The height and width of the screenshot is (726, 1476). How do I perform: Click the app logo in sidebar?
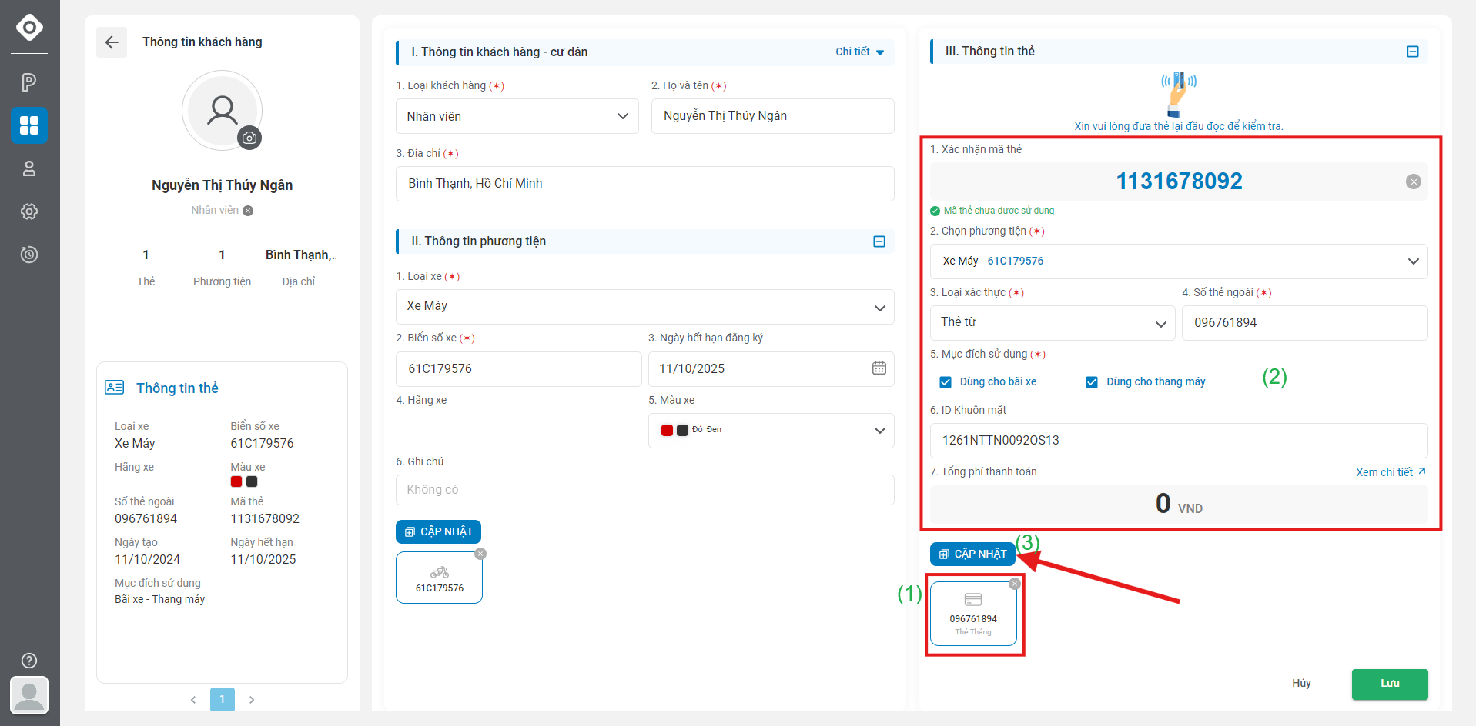click(x=29, y=27)
